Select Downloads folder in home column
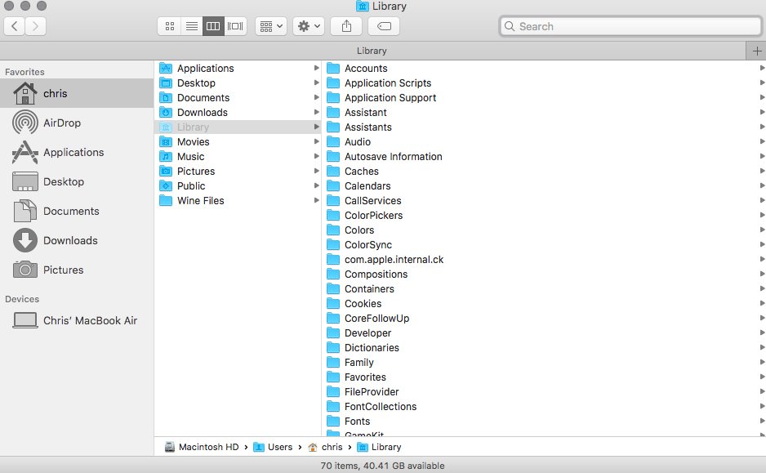This screenshot has height=473, width=766. click(x=238, y=113)
